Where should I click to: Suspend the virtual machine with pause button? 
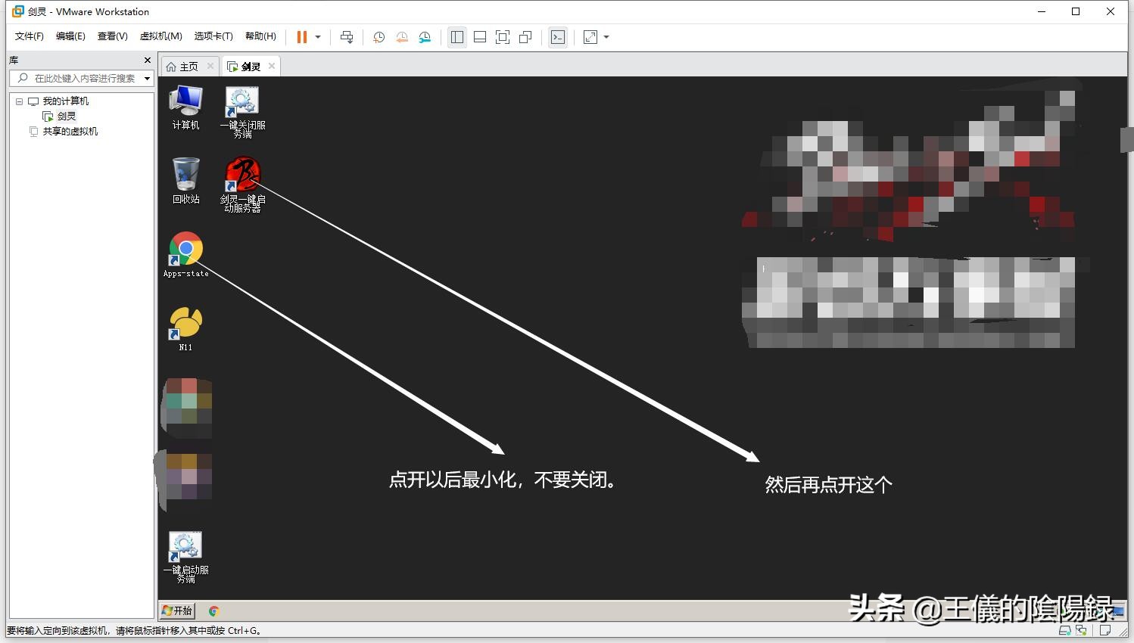click(301, 36)
